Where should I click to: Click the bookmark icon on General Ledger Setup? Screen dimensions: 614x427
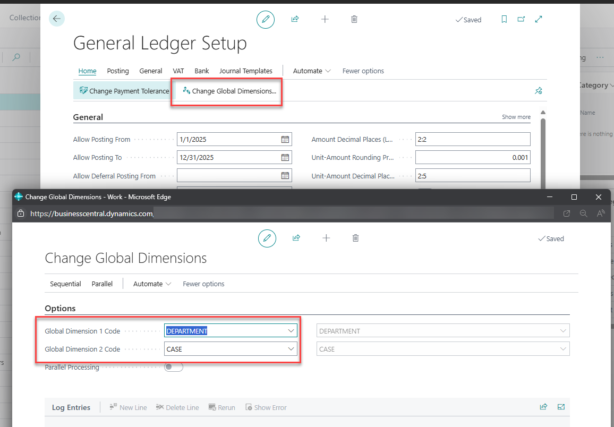[504, 19]
